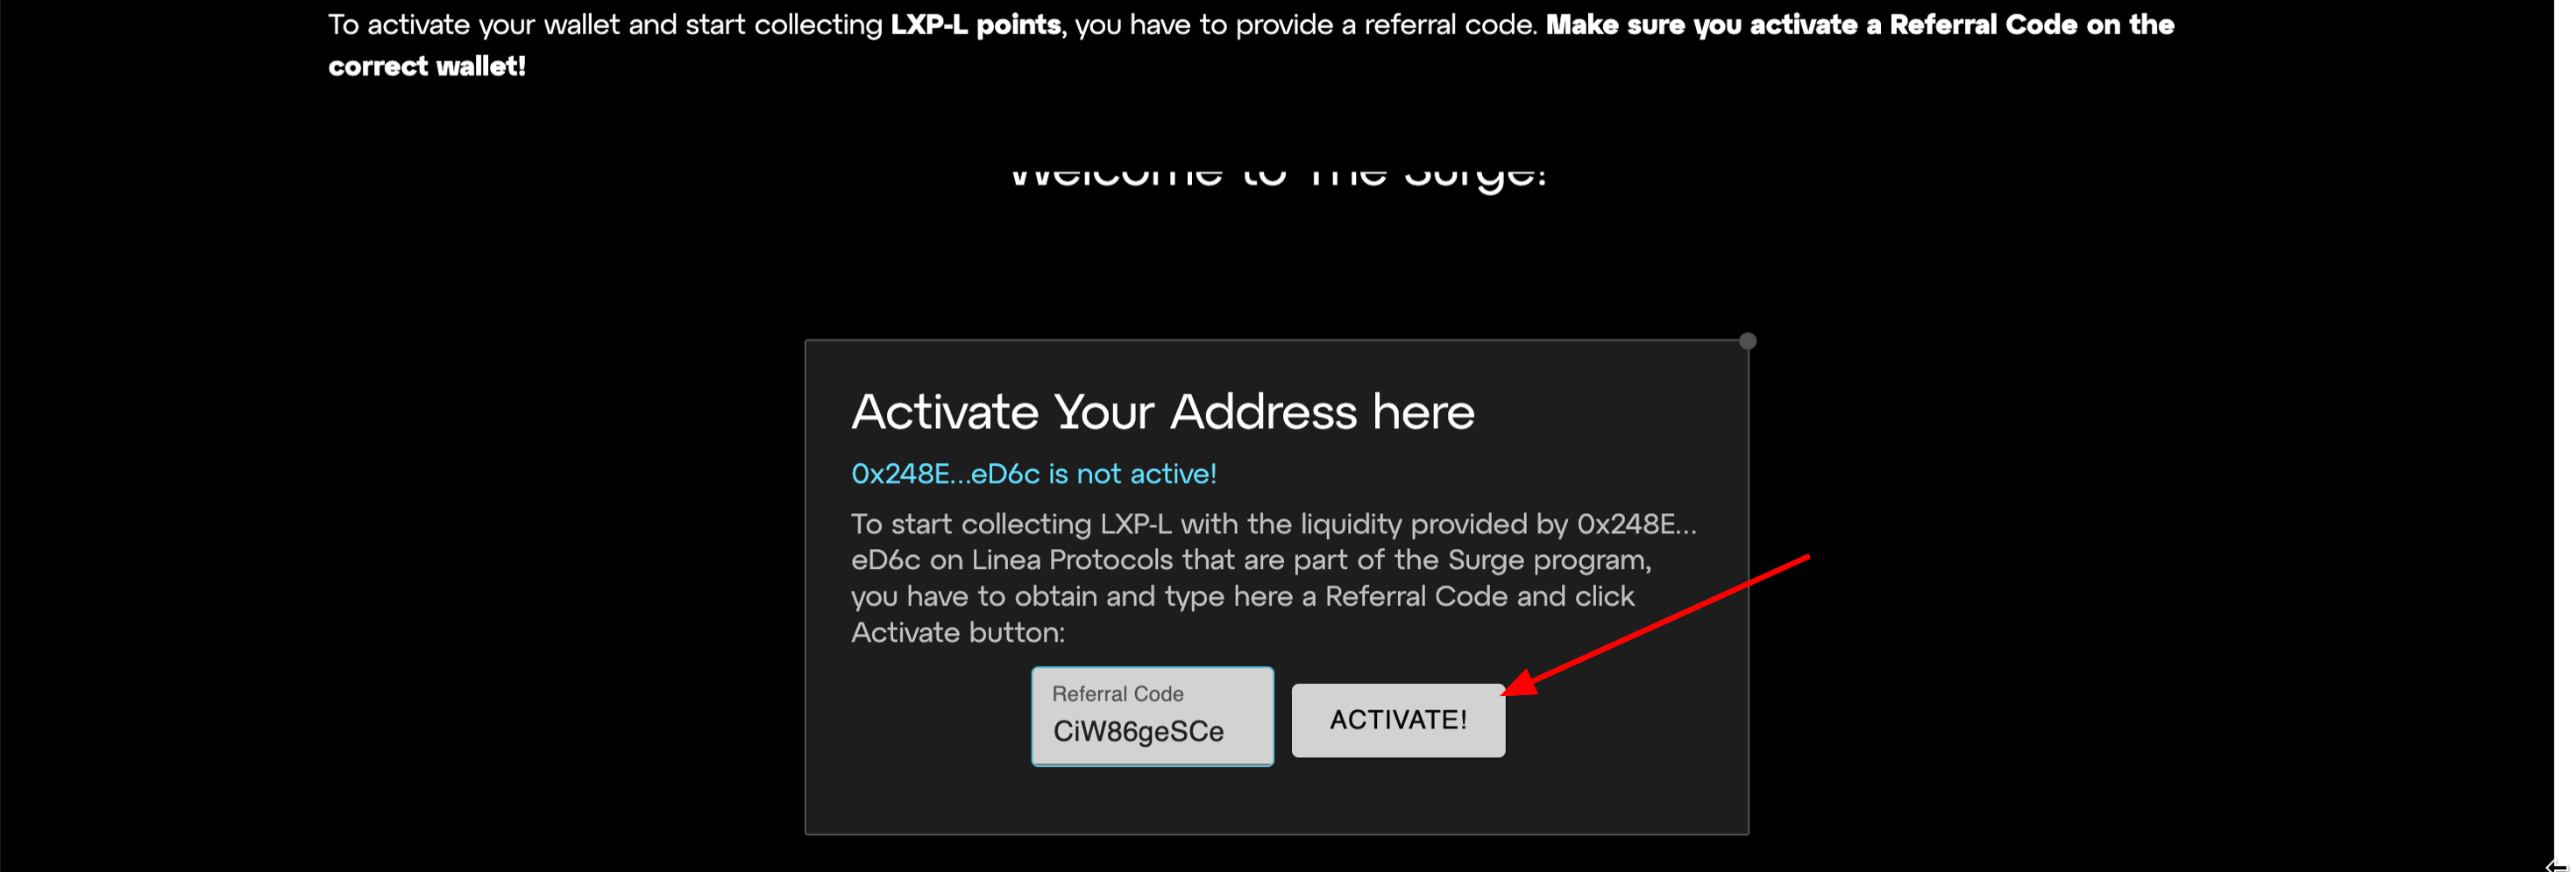Click the white vertical scrollbar strip
Viewport: 2576px width, 872px height.
2565,430
